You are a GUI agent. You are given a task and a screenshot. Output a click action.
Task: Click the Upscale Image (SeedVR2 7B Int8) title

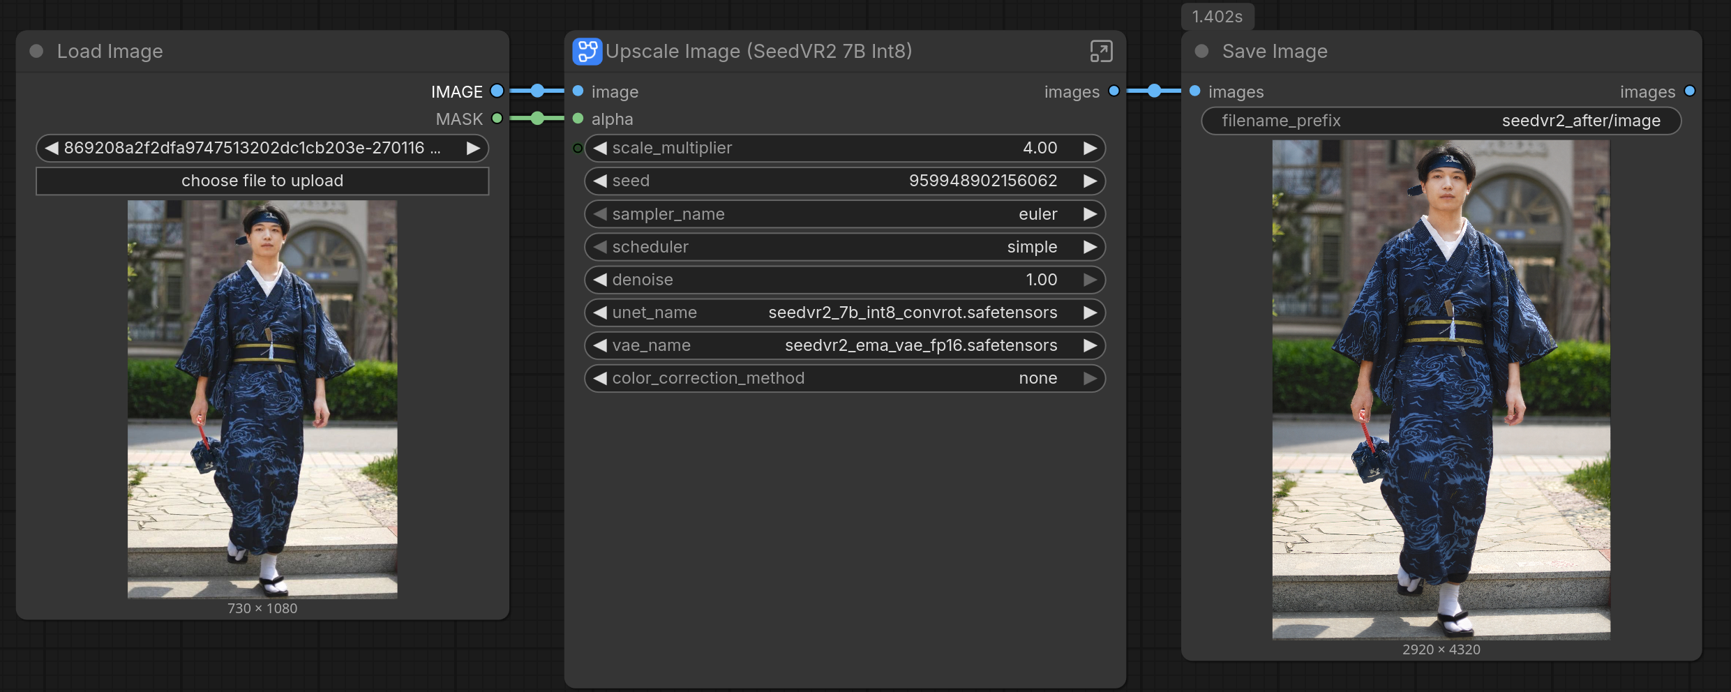coord(759,51)
